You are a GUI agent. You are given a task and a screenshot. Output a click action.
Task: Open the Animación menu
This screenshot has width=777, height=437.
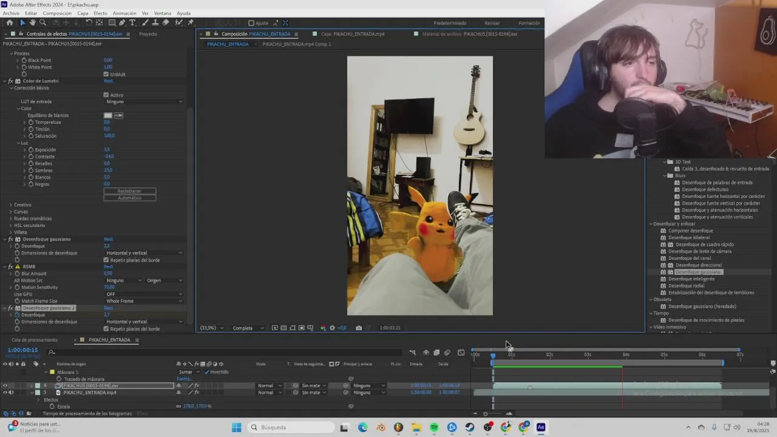tap(124, 13)
